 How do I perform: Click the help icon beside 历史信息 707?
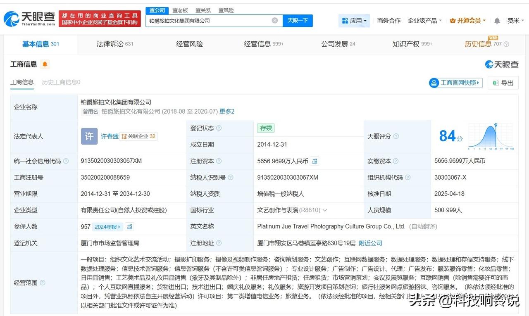point(506,44)
